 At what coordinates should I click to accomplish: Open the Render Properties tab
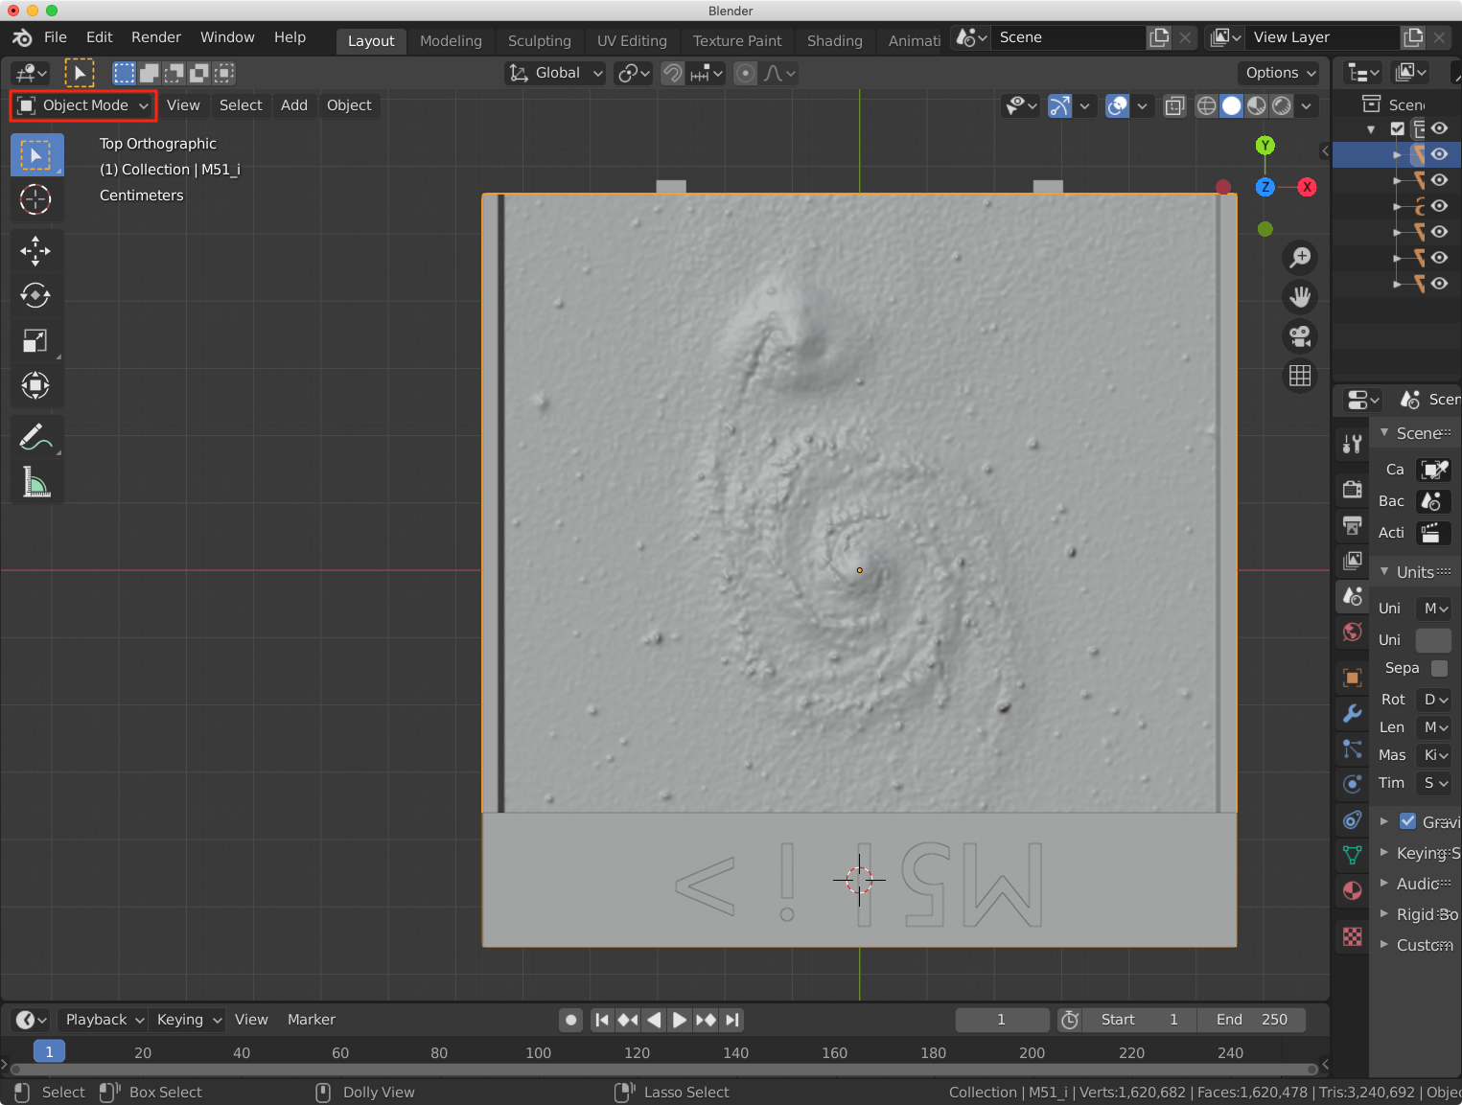tap(1352, 489)
